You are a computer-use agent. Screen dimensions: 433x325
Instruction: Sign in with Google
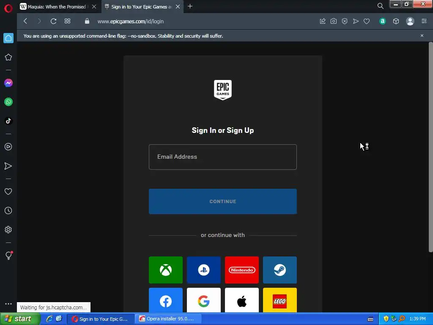click(x=204, y=300)
